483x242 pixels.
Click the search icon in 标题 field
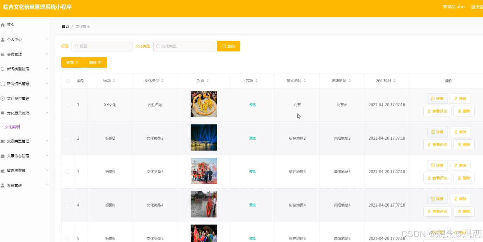[x=76, y=46]
